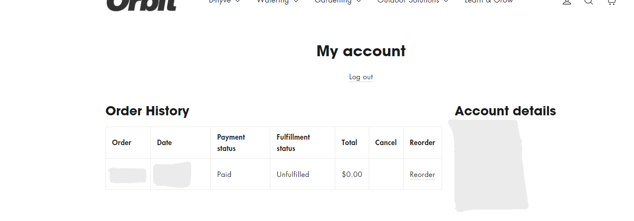The image size is (634, 221).
Task: Click the Payment status column header
Action: [231, 143]
